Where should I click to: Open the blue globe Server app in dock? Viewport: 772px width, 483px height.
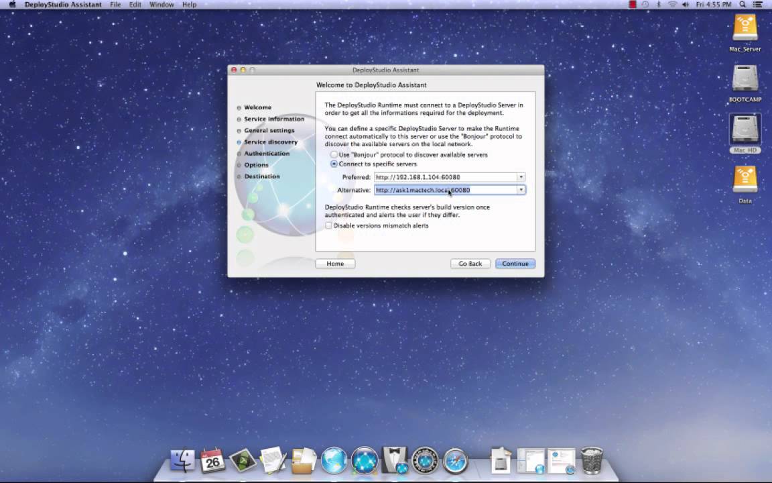point(334,460)
